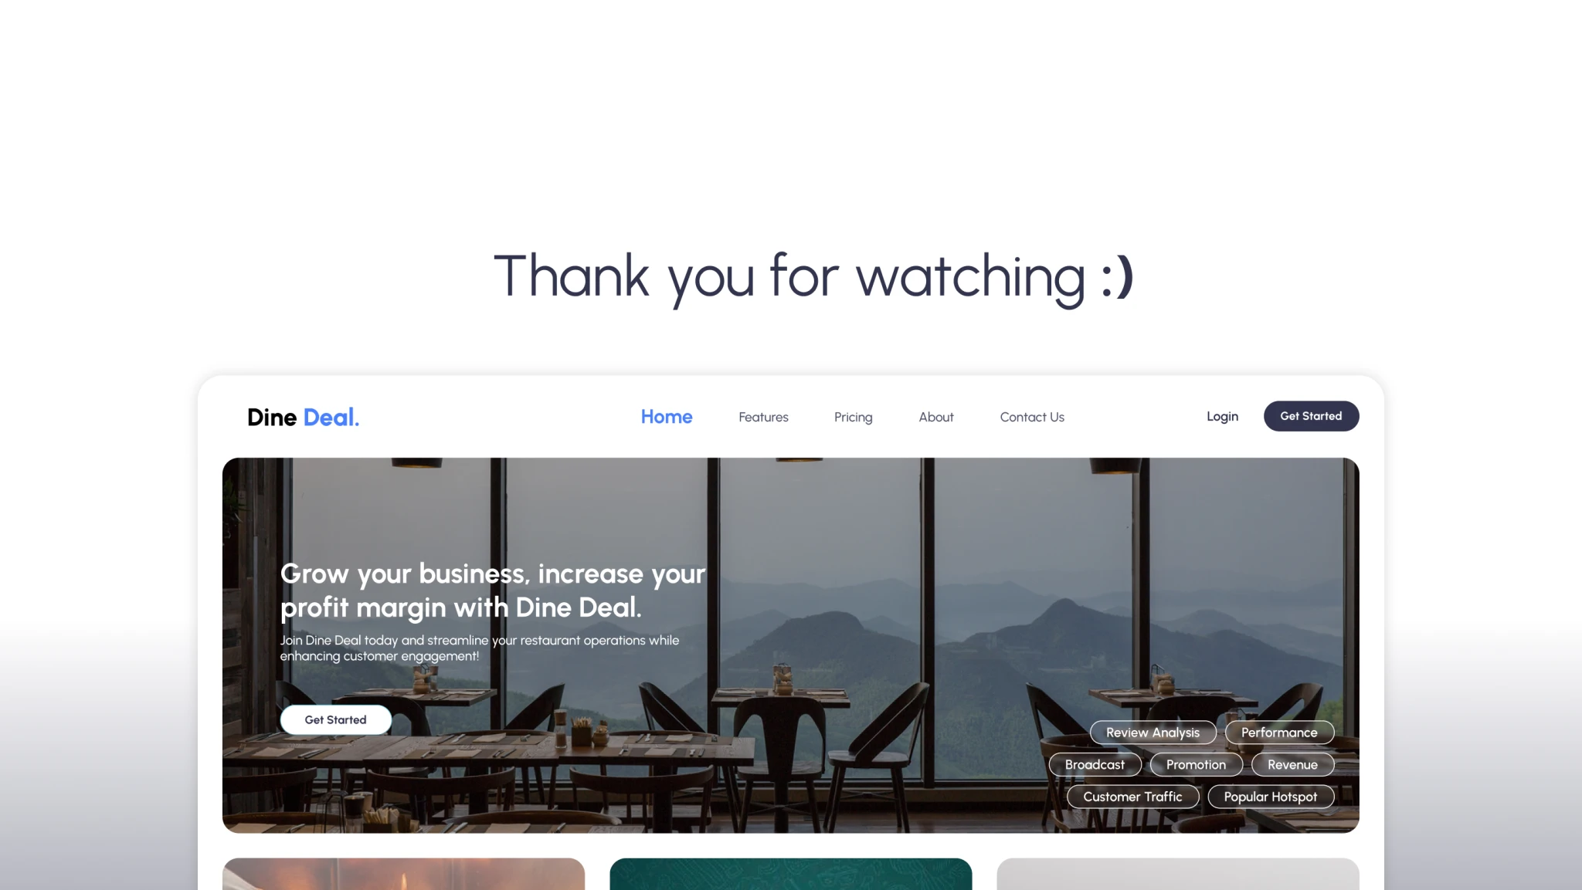Choose the Promotion tag pill
The height and width of the screenshot is (890, 1582).
point(1196,765)
